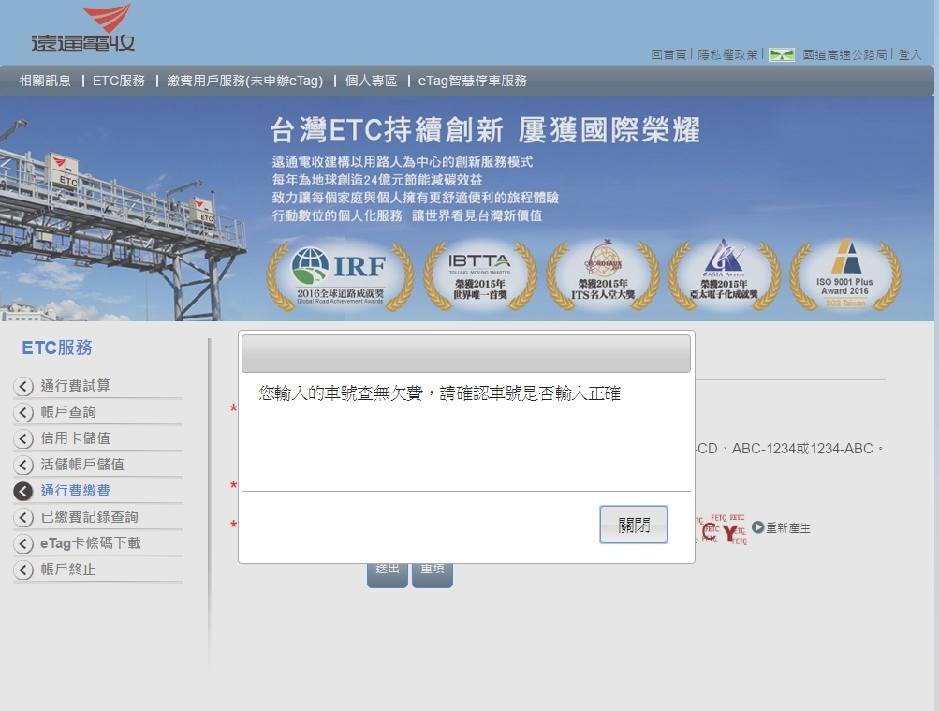Viewport: 939px width, 711px height.
Task: Click the captcha verification image
Action: [722, 529]
